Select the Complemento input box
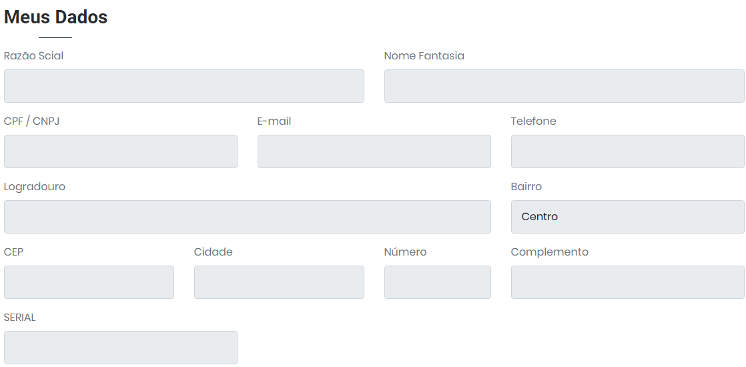746x367 pixels. pos(627,282)
